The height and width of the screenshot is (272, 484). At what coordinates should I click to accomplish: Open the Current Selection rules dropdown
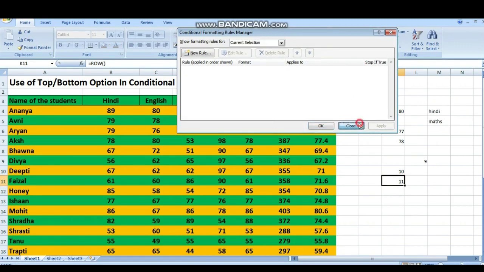click(281, 43)
